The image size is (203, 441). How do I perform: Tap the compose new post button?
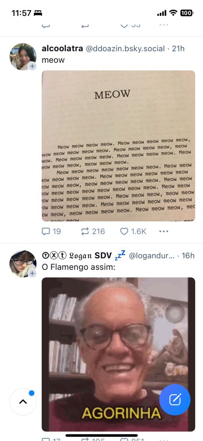[175, 400]
